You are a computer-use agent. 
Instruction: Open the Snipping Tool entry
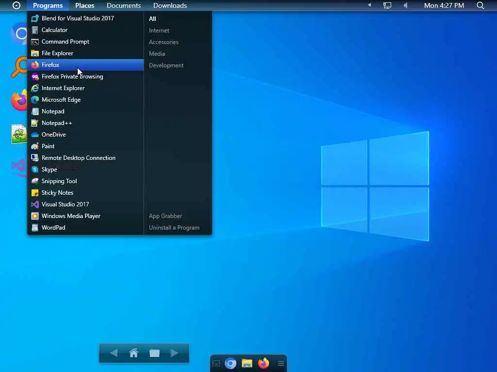(85, 181)
